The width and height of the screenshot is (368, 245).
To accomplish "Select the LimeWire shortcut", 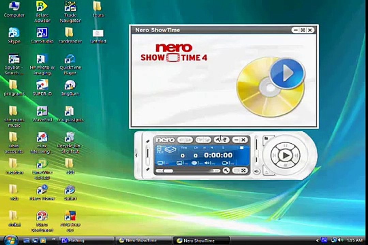I will point(42,169).
